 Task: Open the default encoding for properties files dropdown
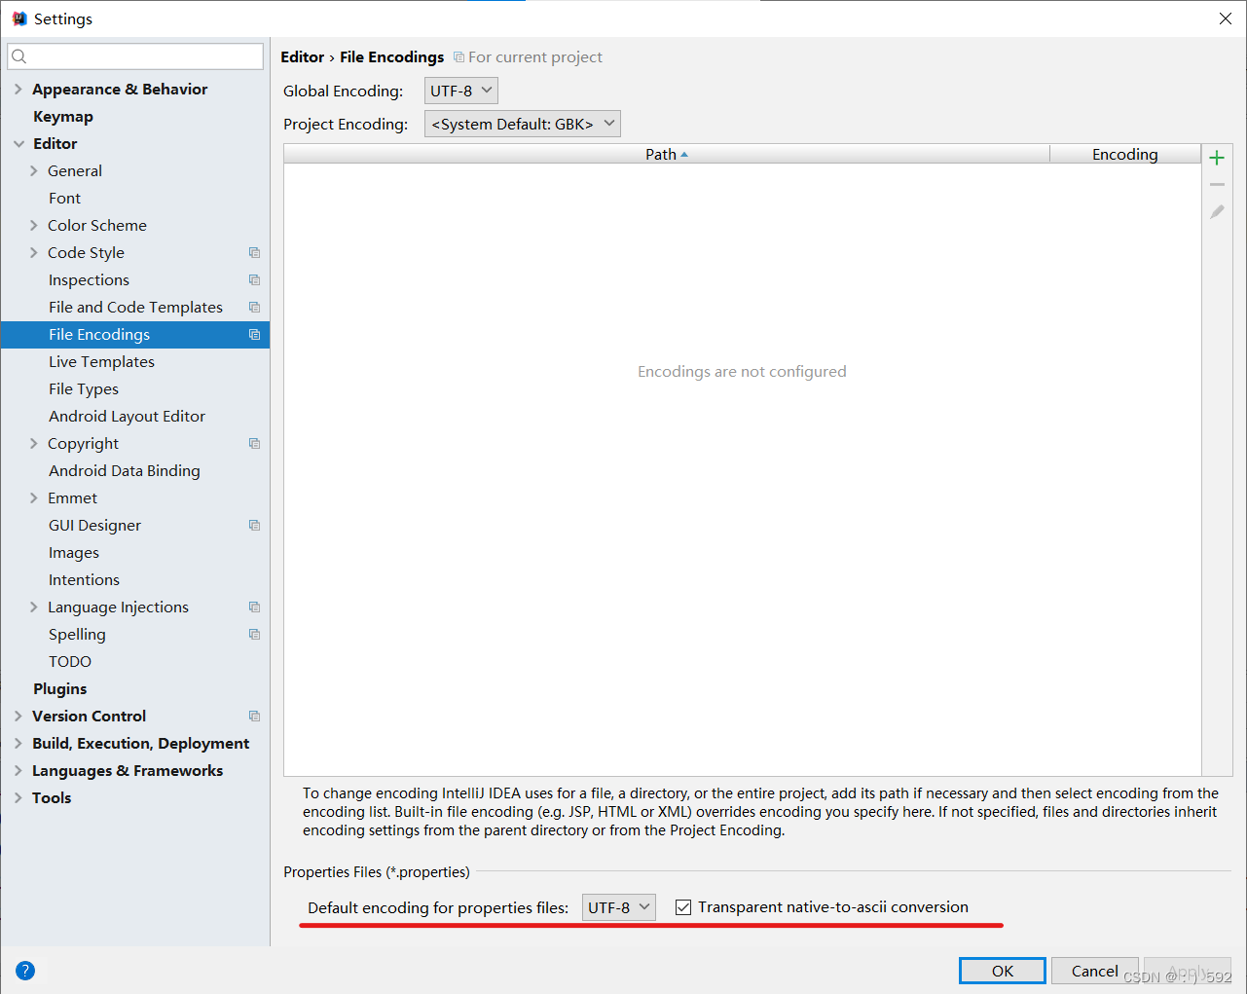tap(618, 906)
